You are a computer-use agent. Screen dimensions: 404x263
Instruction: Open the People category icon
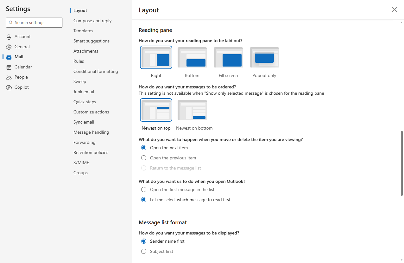pyautogui.click(x=9, y=77)
